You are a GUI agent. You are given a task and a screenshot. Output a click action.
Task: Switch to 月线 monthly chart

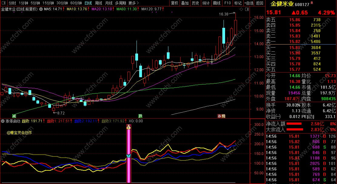point(109,3)
